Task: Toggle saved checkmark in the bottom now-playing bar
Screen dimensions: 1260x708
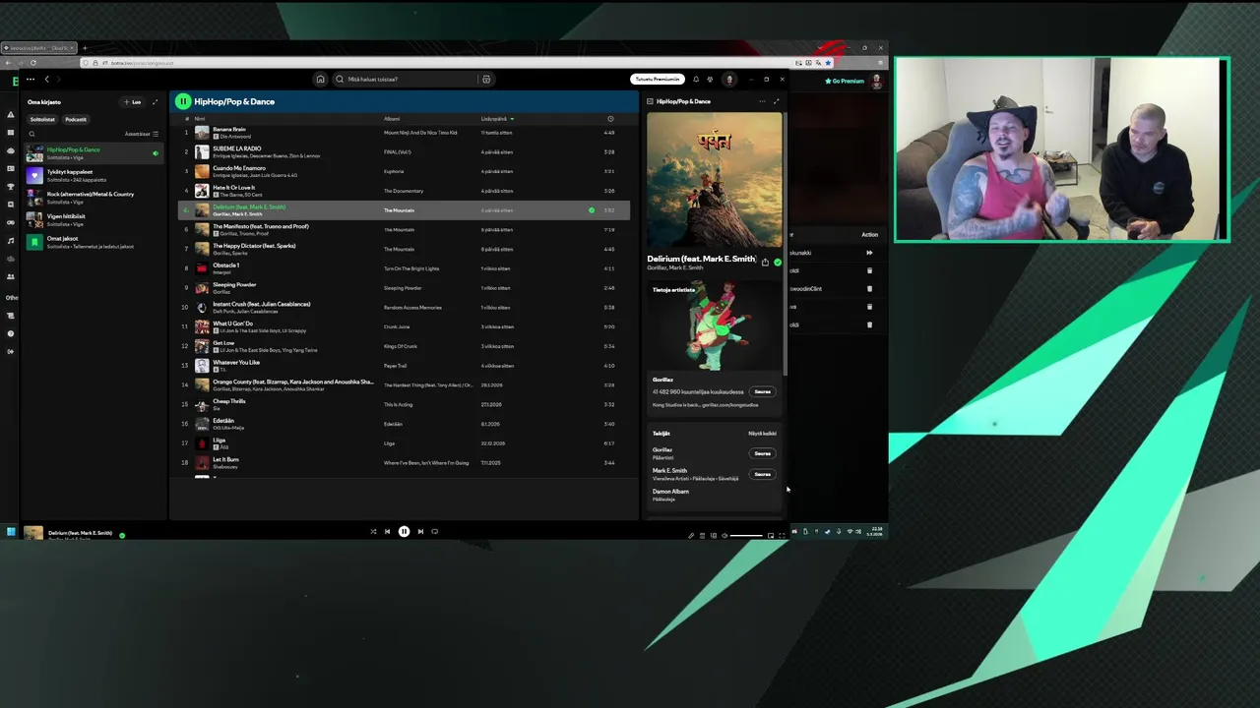Action: (122, 535)
